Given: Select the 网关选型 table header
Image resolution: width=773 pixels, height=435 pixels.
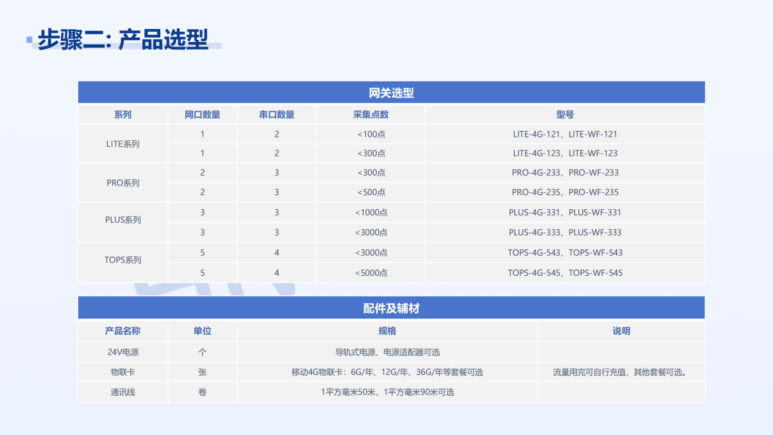Looking at the screenshot, I should (391, 93).
